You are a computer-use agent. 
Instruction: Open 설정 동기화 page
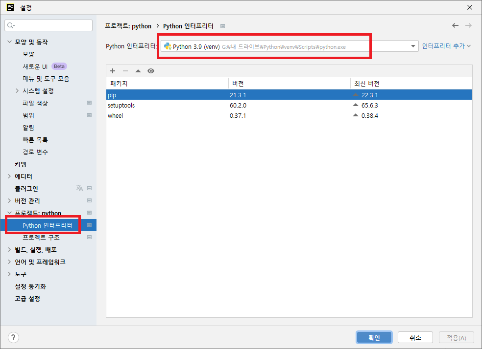30,286
